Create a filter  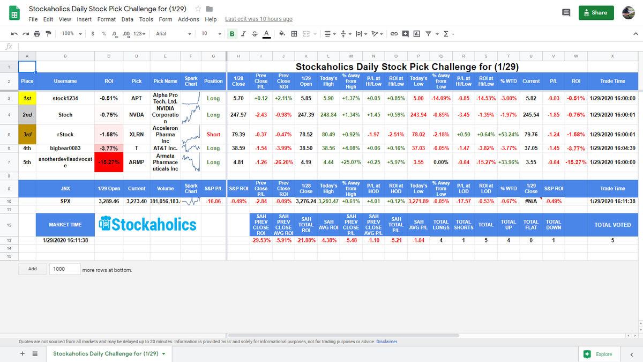(x=428, y=34)
